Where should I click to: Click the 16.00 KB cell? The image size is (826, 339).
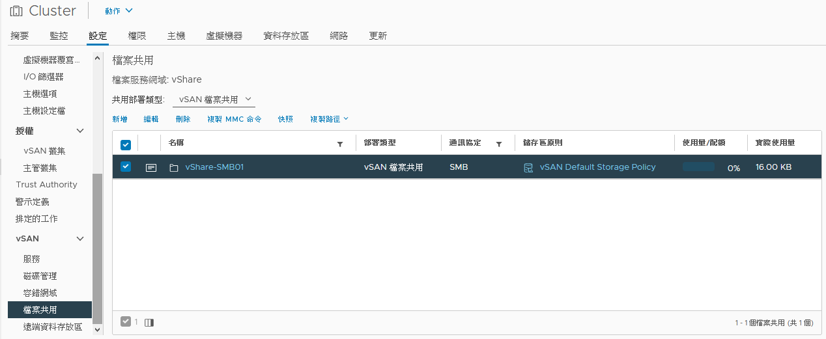pos(773,167)
